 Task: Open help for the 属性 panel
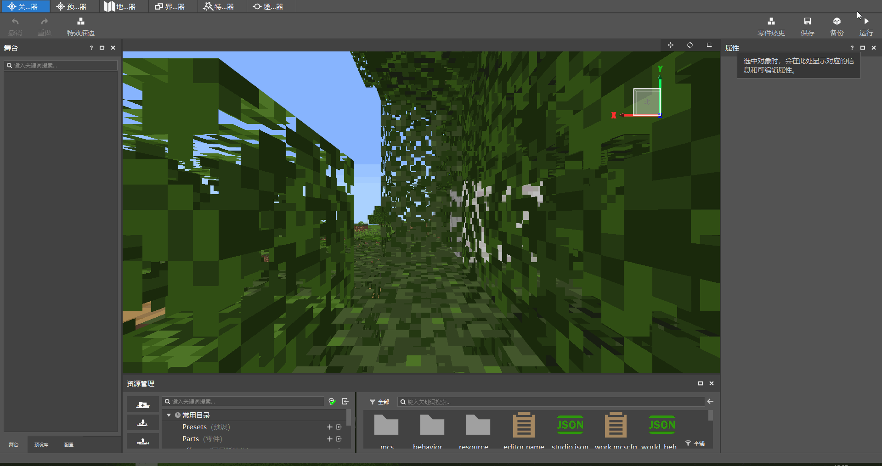[852, 48]
